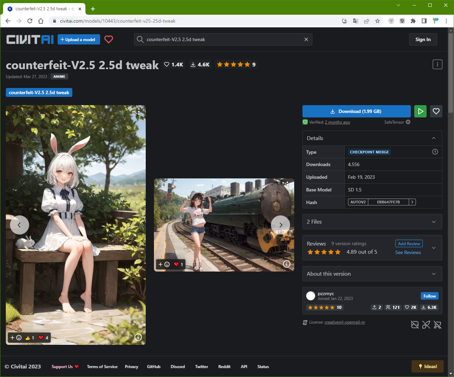Open the Status footer link
This screenshot has height=377, width=454.
point(263,366)
